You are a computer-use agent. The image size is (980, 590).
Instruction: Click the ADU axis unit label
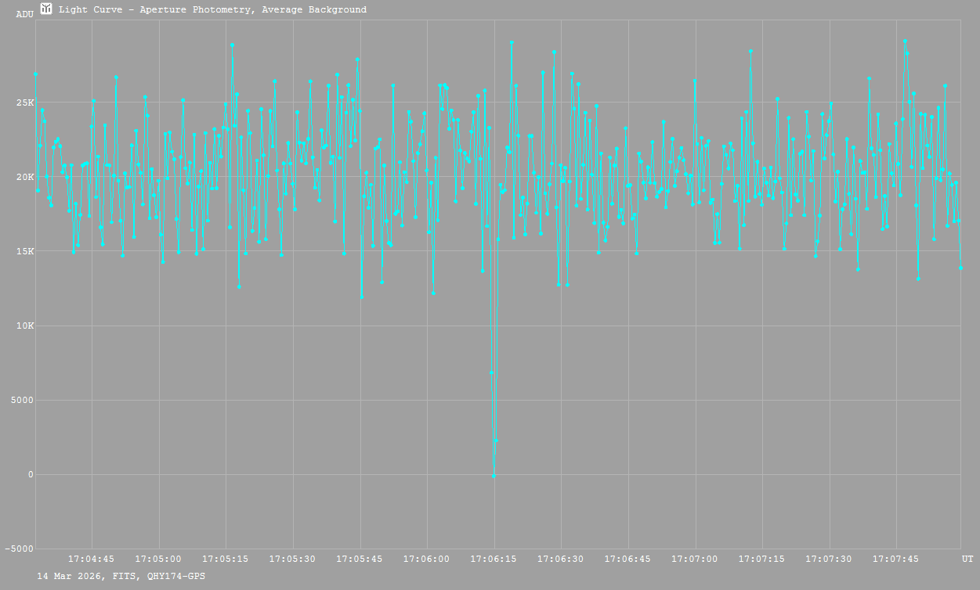click(x=25, y=15)
